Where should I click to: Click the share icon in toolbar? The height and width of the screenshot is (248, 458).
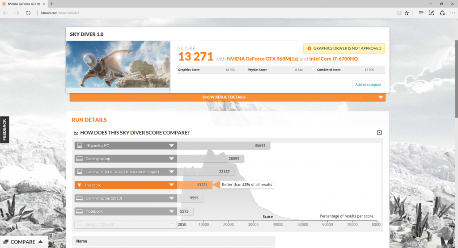[x=442, y=13]
